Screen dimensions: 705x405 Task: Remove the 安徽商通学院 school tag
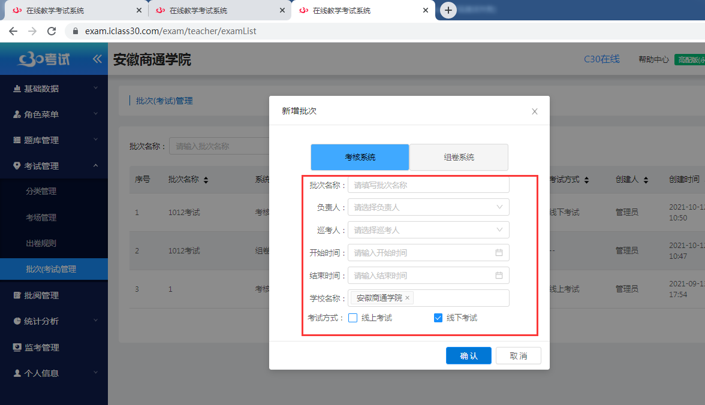[406, 297]
